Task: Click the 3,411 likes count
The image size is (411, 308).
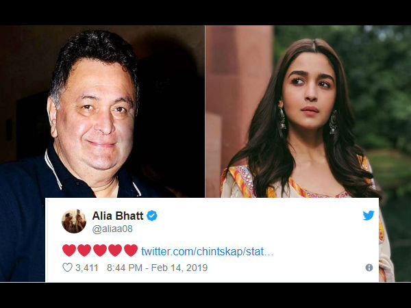Action: pyautogui.click(x=87, y=268)
